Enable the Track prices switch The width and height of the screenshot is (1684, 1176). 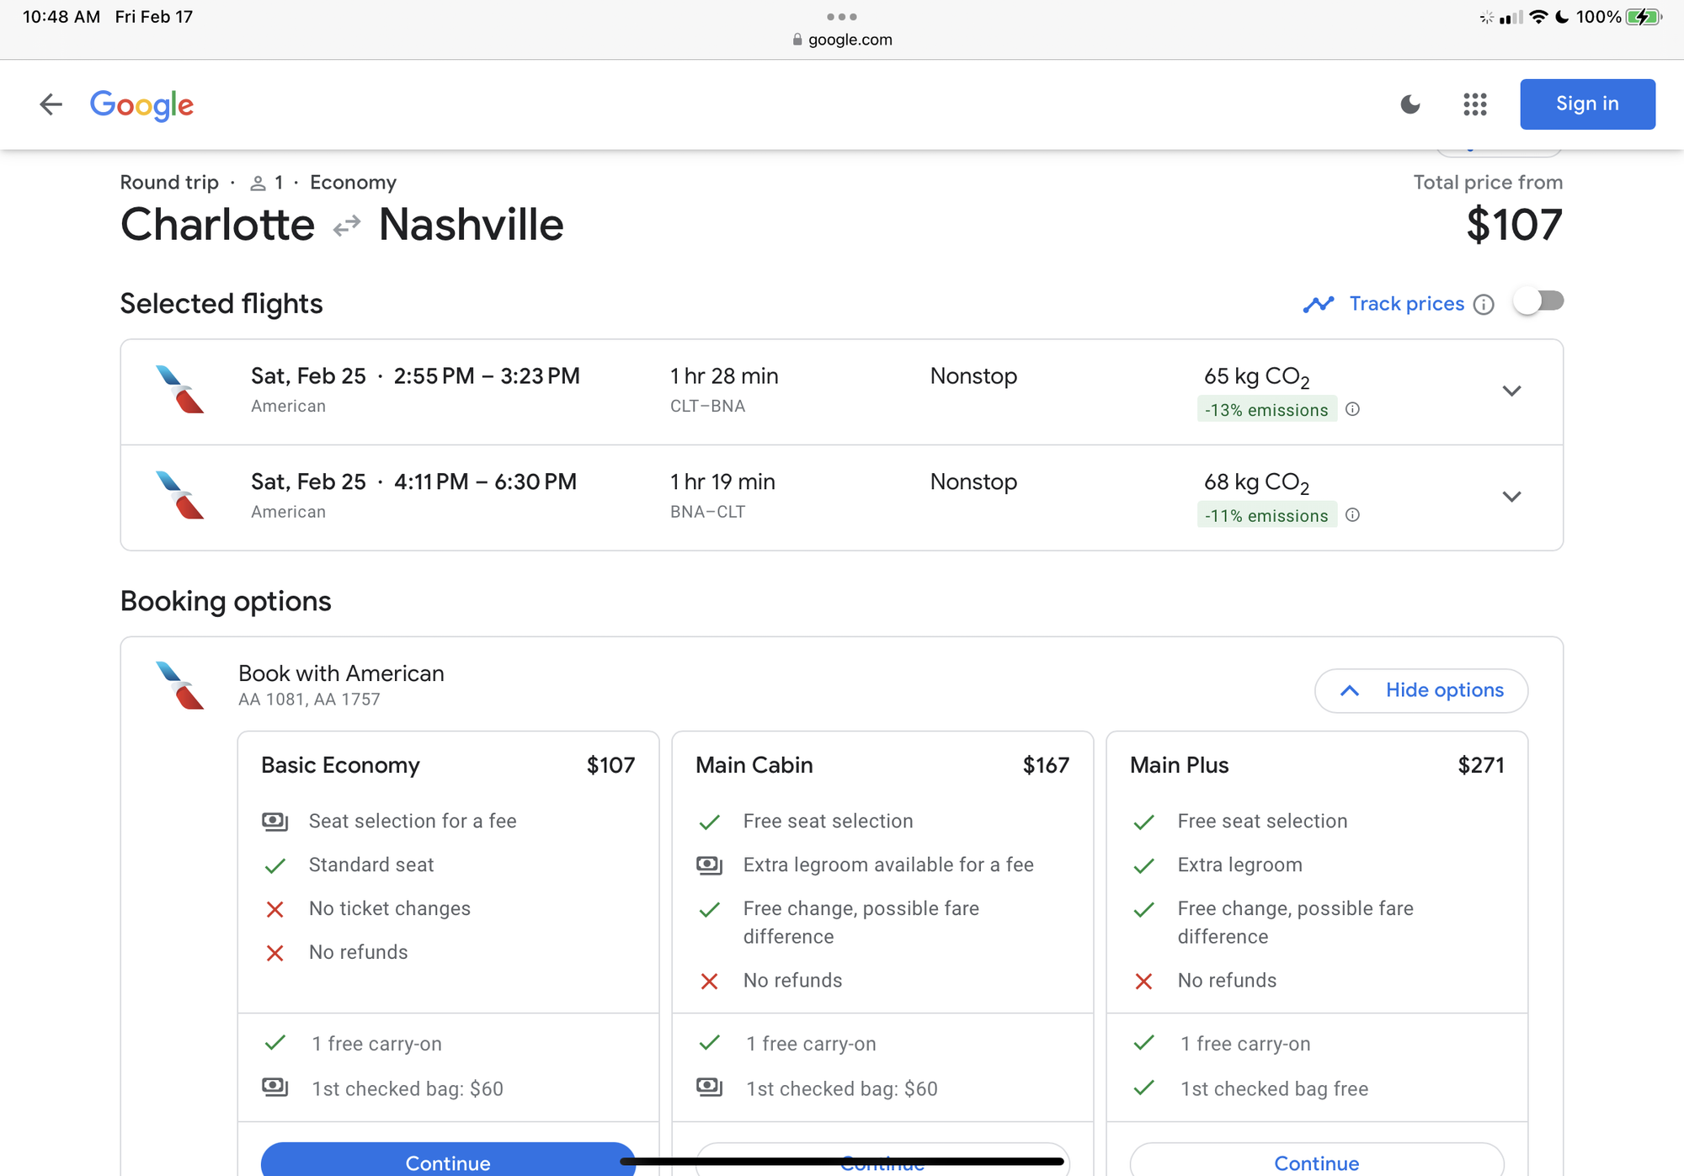(x=1538, y=301)
